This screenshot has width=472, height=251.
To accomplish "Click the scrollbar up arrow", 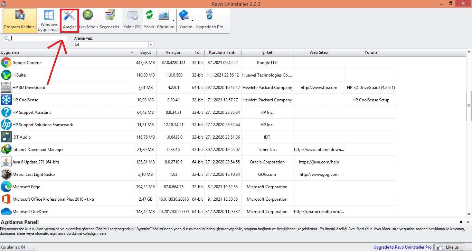I will point(469,52).
